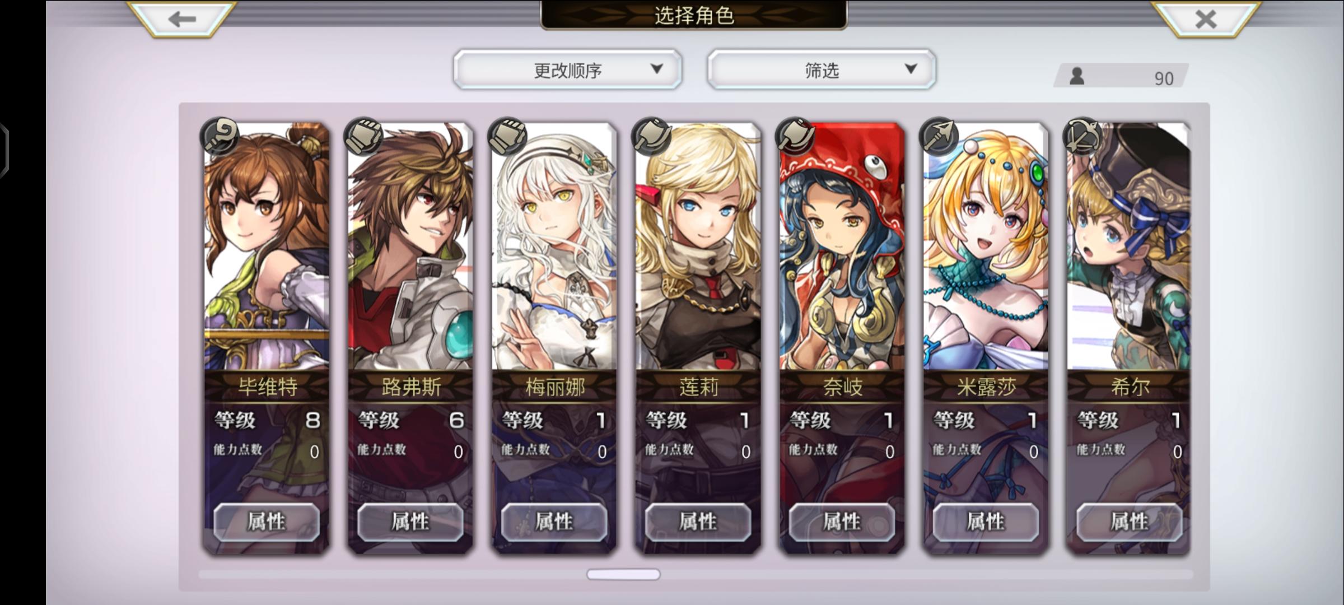Click the axe icon on 莲莉's card
The image size is (1344, 605).
tap(651, 136)
